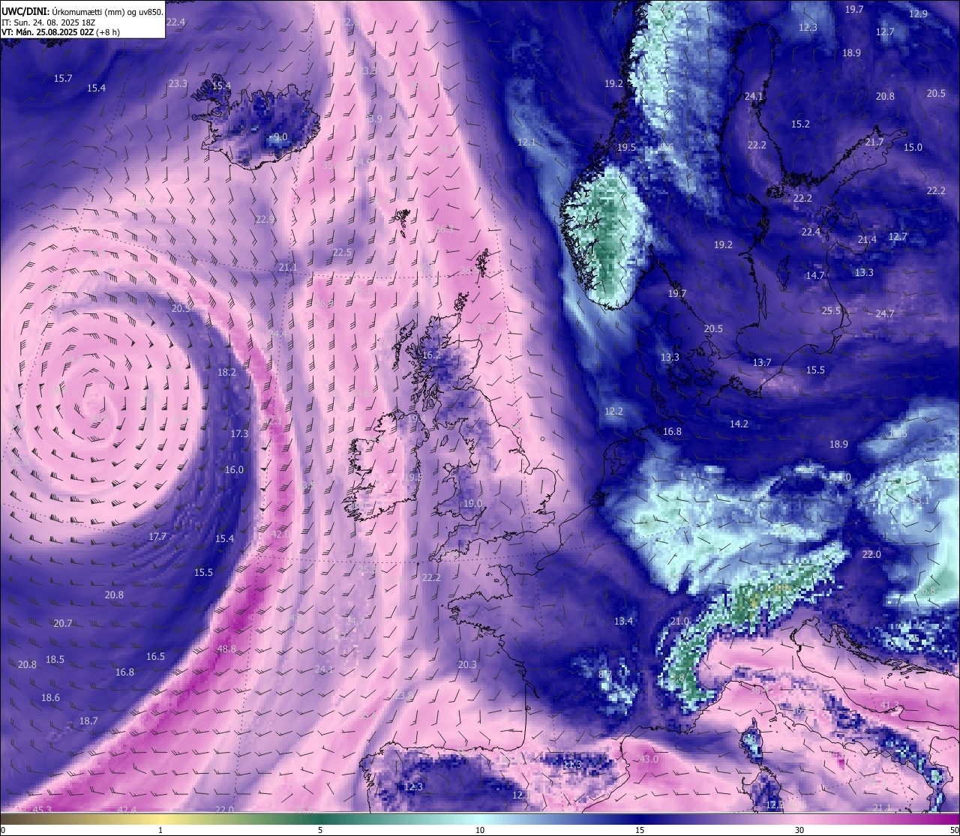Click the value '18.6' near the map's left edge
960x836 pixels.
click(50, 697)
